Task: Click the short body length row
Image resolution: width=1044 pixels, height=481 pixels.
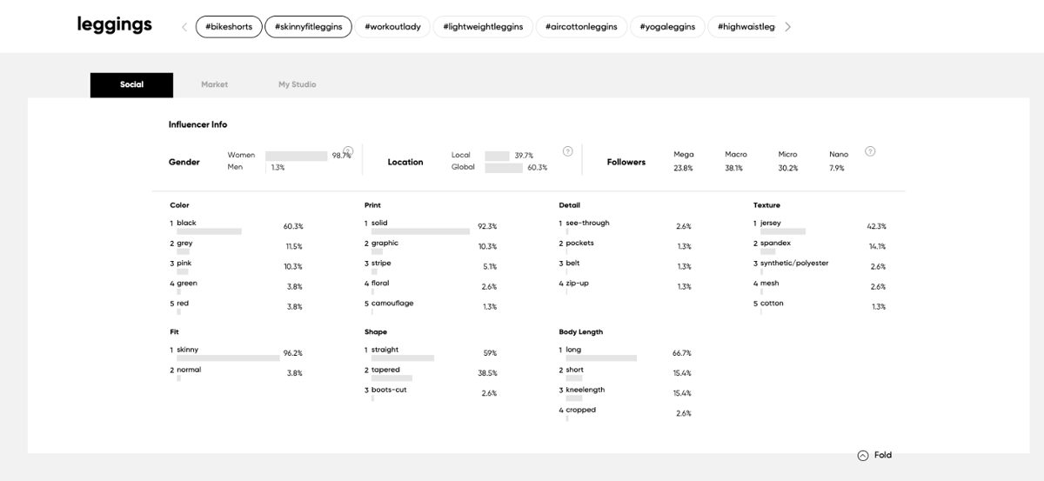Action: click(x=626, y=373)
